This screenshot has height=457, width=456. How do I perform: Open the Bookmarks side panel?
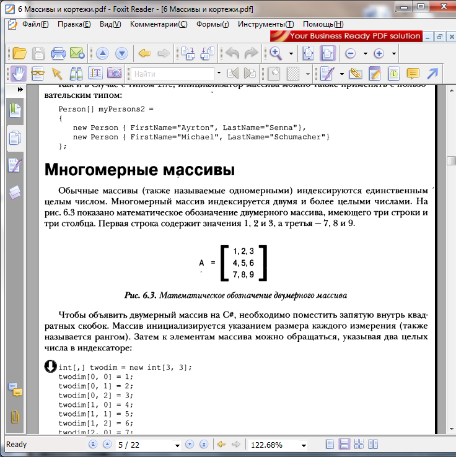click(x=15, y=110)
